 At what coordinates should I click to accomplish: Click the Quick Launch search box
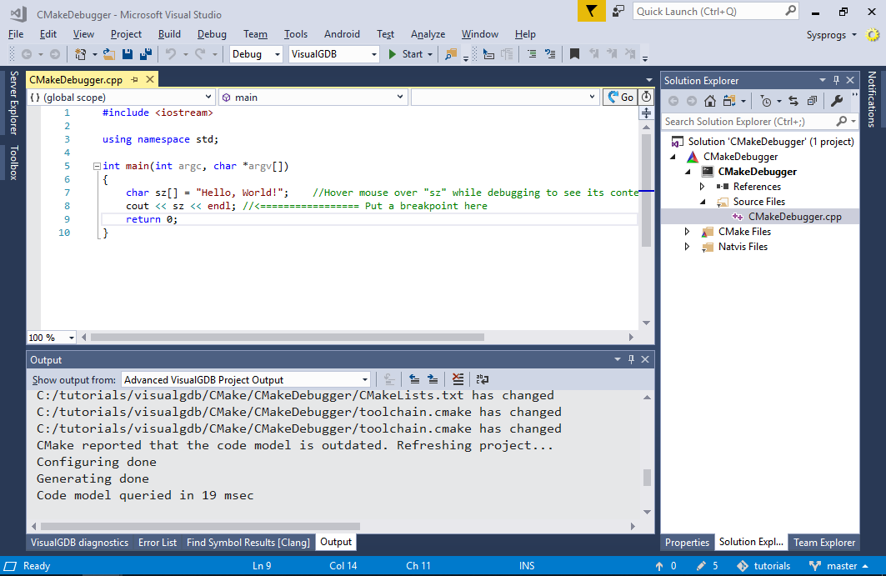click(x=716, y=12)
